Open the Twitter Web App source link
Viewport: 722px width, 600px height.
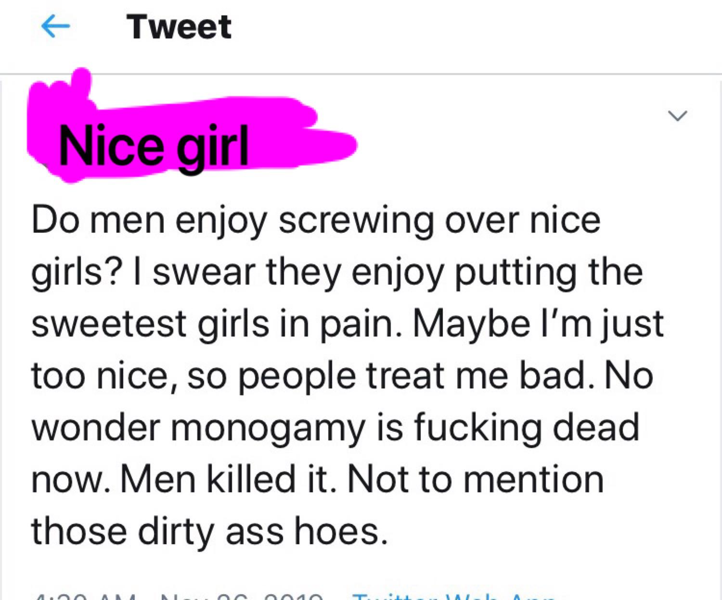452,597
